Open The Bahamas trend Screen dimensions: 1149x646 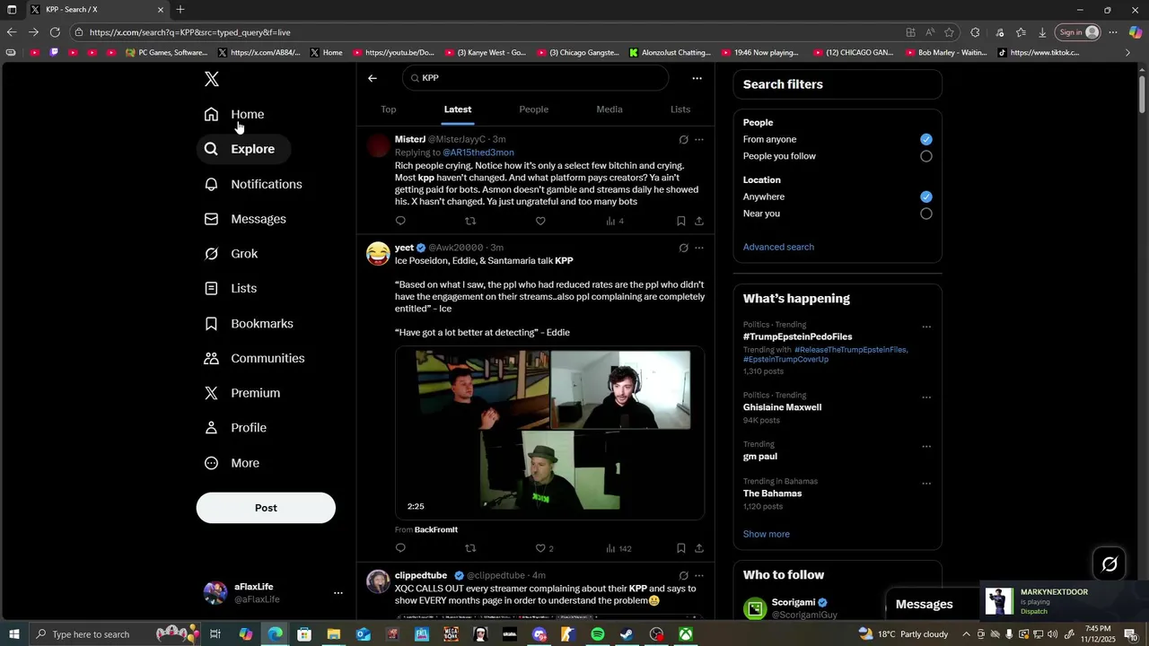772,493
